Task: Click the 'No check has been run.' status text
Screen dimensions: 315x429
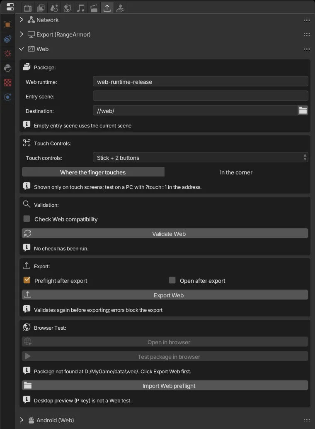Action: [x=61, y=248]
